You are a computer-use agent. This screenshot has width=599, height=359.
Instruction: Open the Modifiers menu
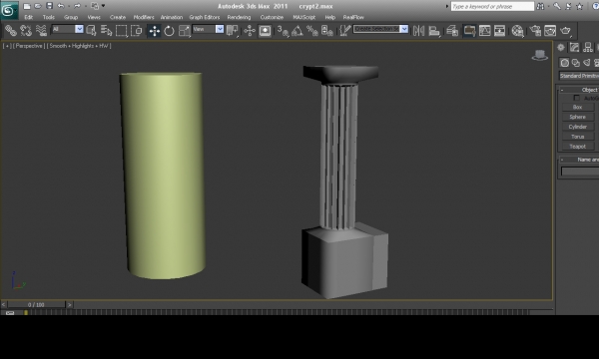(x=144, y=17)
